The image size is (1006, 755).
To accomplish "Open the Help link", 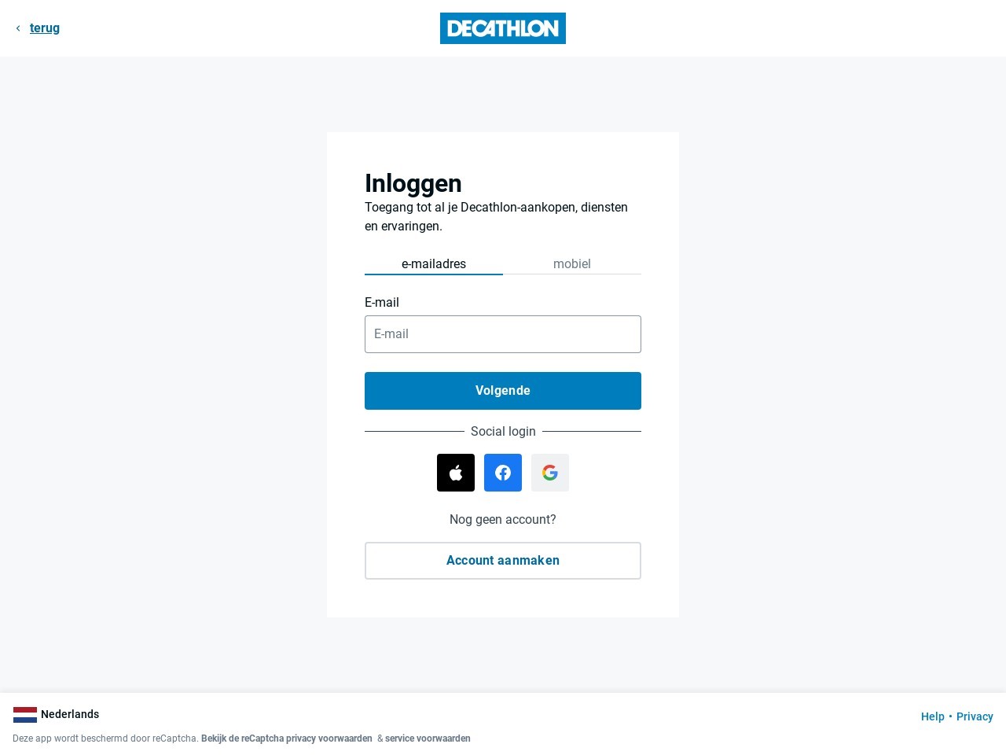I will [x=933, y=716].
